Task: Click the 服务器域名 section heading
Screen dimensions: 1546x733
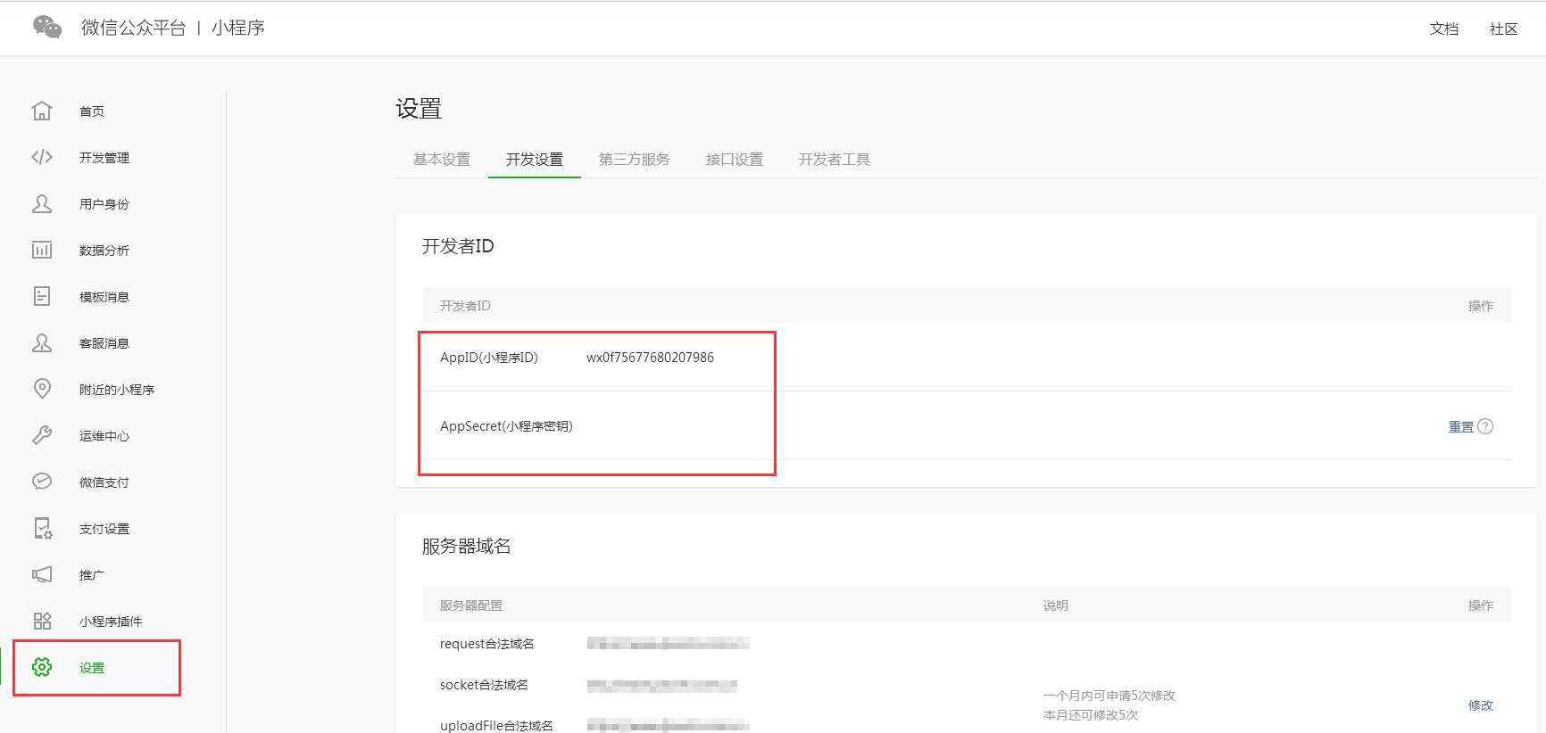Action: [466, 546]
